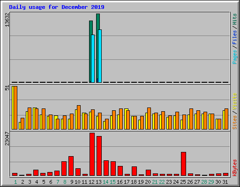The width and height of the screenshot is (240, 187).
Task: Click the day label 31 on the x-axis
Action: 225,182
